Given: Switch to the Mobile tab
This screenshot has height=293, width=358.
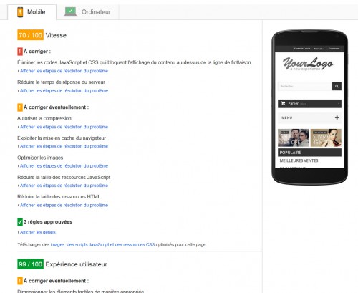Looking at the screenshot, I should (32, 12).
